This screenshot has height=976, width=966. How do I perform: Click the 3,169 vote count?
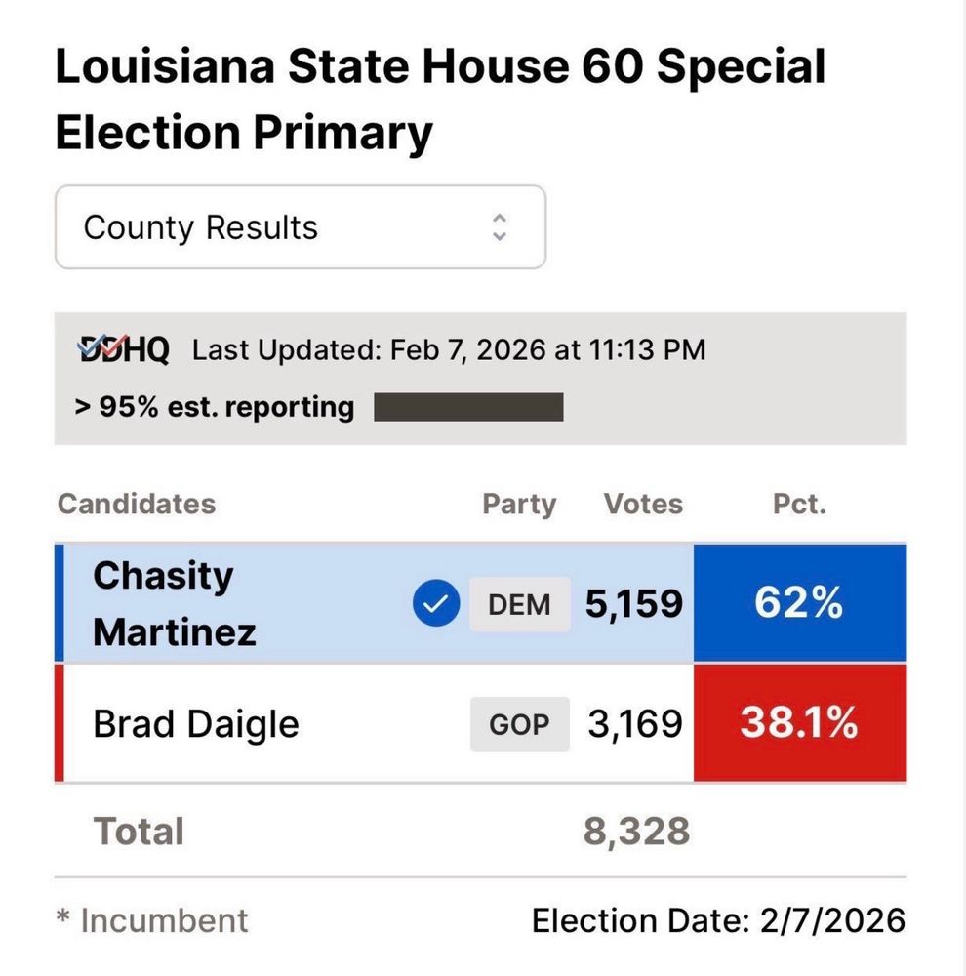click(x=634, y=724)
